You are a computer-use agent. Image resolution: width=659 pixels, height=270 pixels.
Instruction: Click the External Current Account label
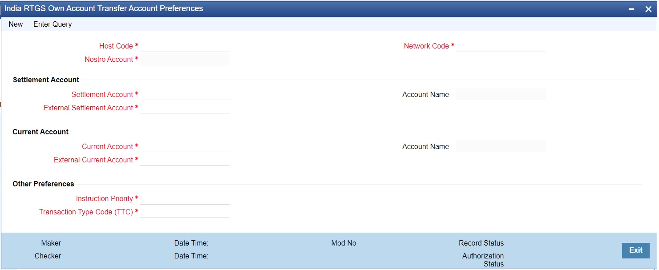[x=93, y=160]
